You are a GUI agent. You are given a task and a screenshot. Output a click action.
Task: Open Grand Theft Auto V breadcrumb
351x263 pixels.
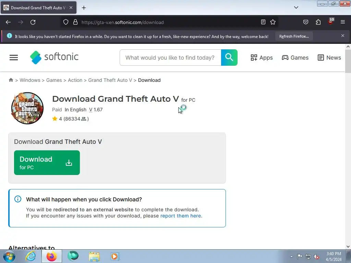(x=110, y=80)
